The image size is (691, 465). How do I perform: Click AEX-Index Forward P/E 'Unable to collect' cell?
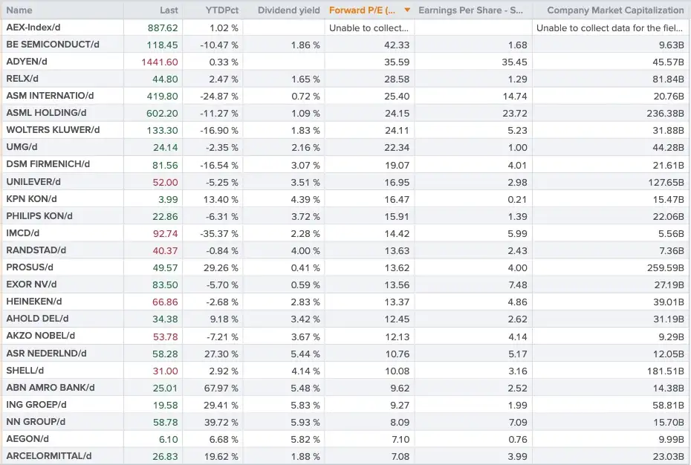369,27
